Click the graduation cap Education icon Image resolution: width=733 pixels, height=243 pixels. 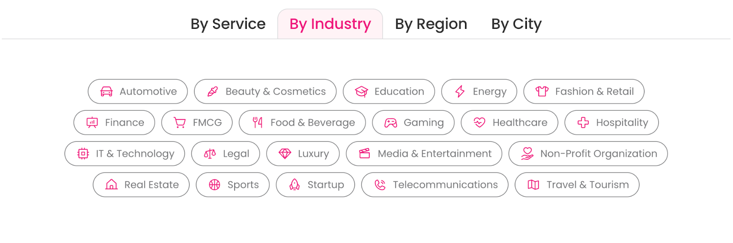[361, 92]
